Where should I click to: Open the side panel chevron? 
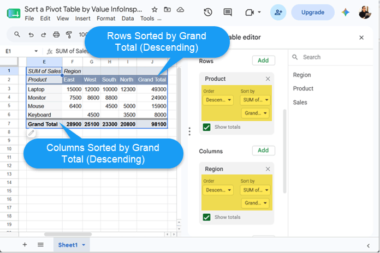coord(369,246)
